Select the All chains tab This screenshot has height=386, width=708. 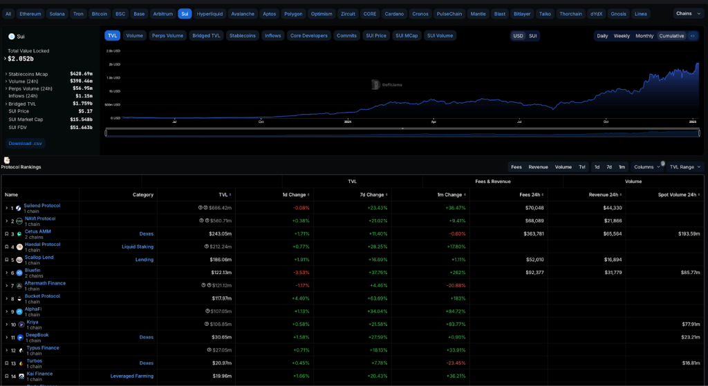pyautogui.click(x=8, y=14)
